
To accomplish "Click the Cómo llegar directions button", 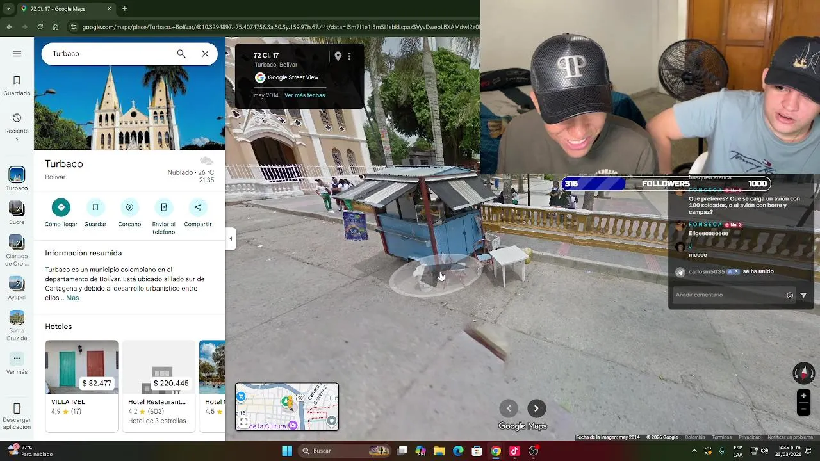I will tap(61, 213).
